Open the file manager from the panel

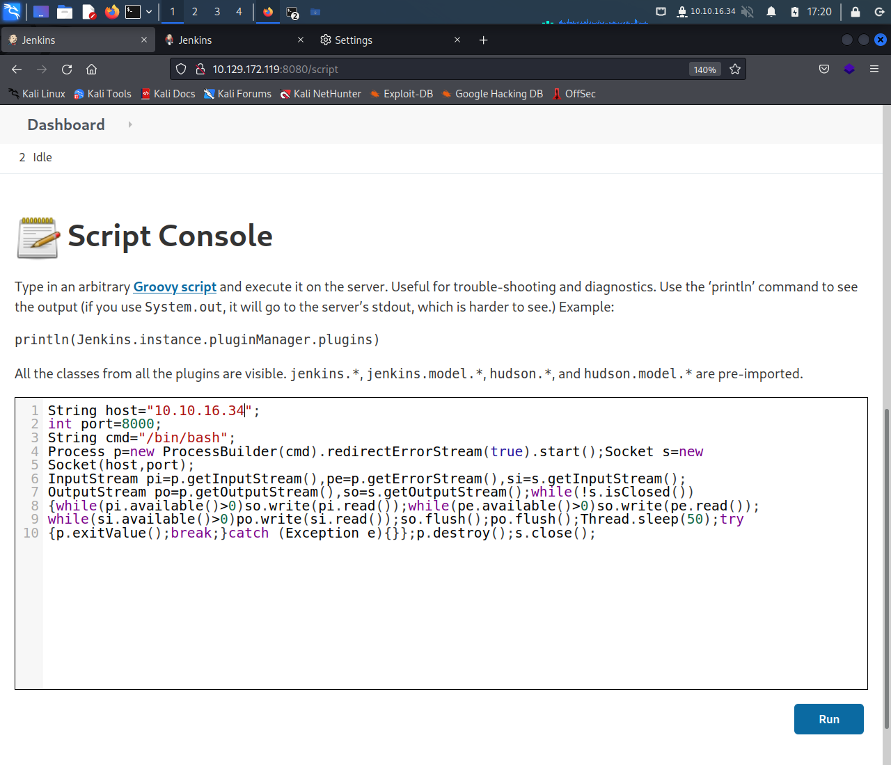pos(65,12)
